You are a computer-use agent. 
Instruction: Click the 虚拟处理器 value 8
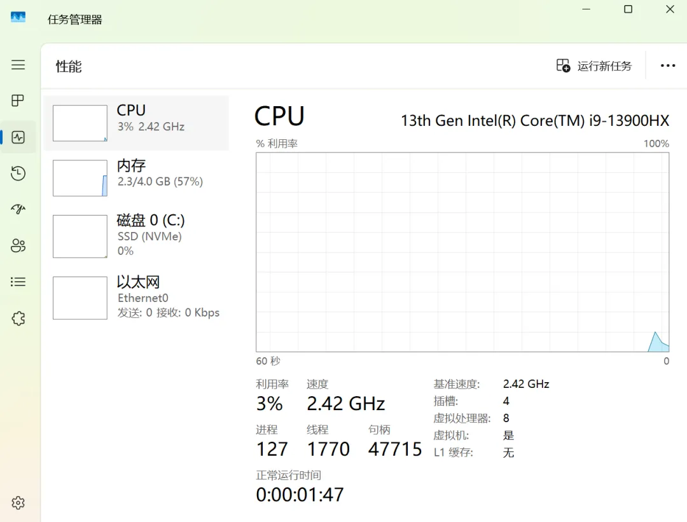[506, 418]
